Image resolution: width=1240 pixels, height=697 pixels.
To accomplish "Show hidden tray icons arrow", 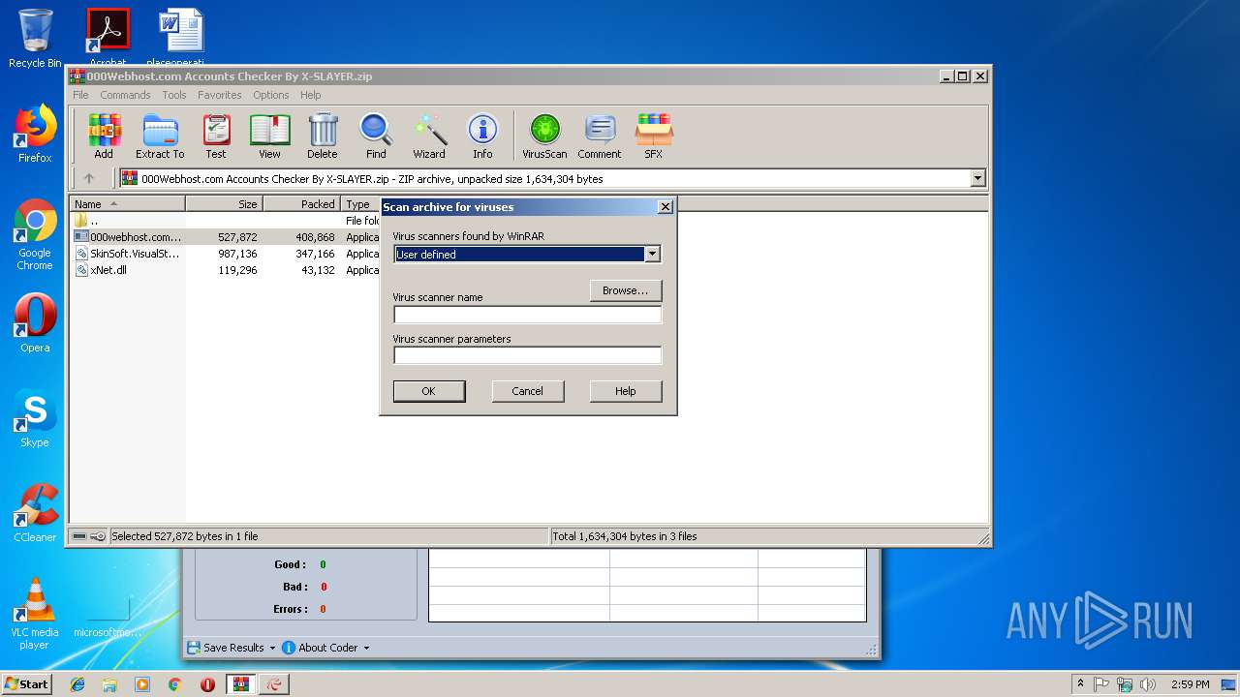I will click(x=1080, y=684).
